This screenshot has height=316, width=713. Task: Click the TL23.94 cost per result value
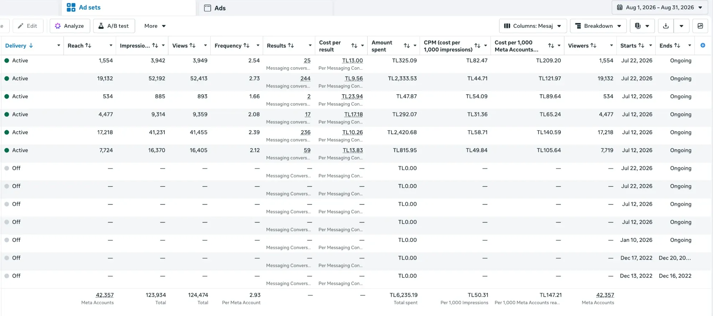click(352, 96)
